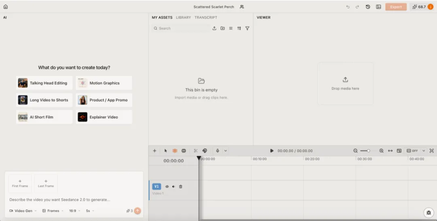Open the asset filter funnel
The width and height of the screenshot is (437, 221).
point(247,28)
